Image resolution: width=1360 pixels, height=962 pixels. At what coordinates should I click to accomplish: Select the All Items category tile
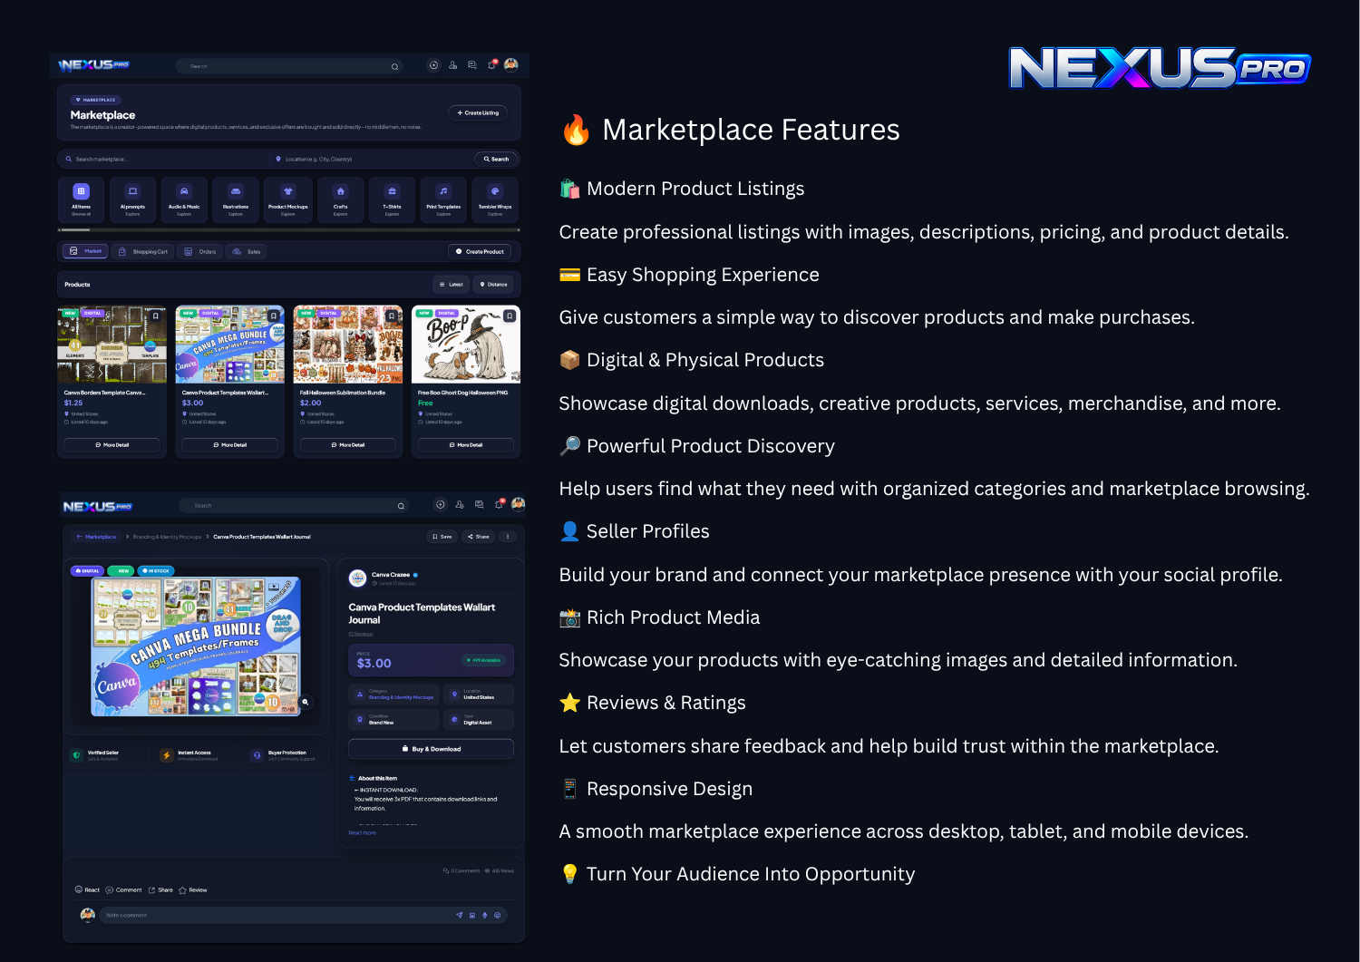tap(82, 200)
